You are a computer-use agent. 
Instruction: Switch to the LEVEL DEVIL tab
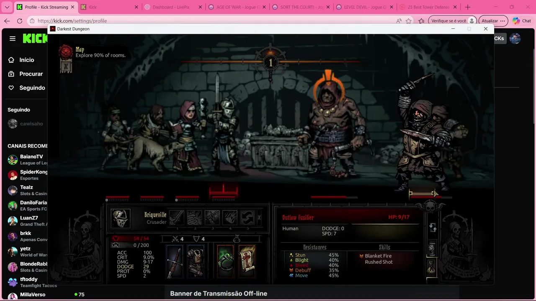click(364, 7)
